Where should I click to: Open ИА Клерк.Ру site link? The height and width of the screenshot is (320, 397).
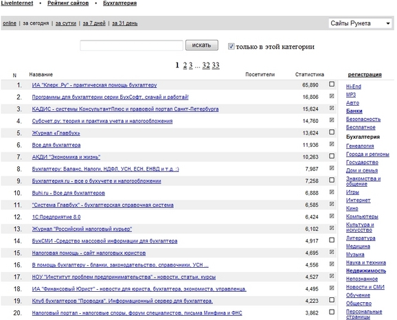pos(94,85)
